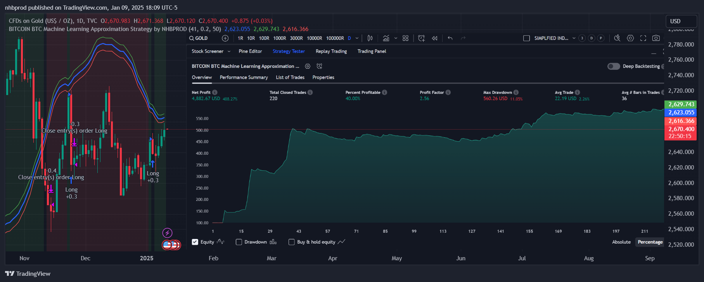This screenshot has height=282, width=704.
Task: Select the Overview tab
Action: 202,78
